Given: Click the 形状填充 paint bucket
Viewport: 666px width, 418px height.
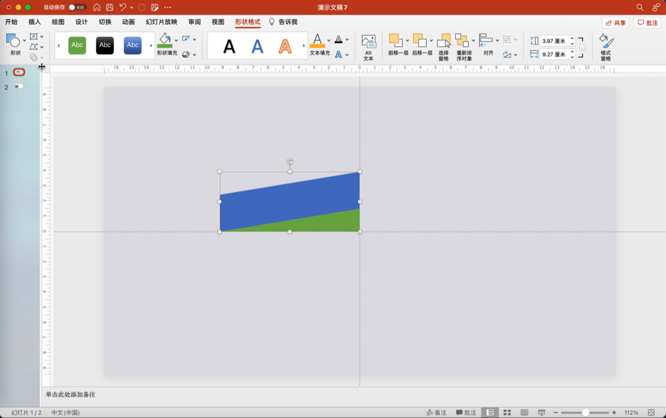Looking at the screenshot, I should click(x=165, y=41).
